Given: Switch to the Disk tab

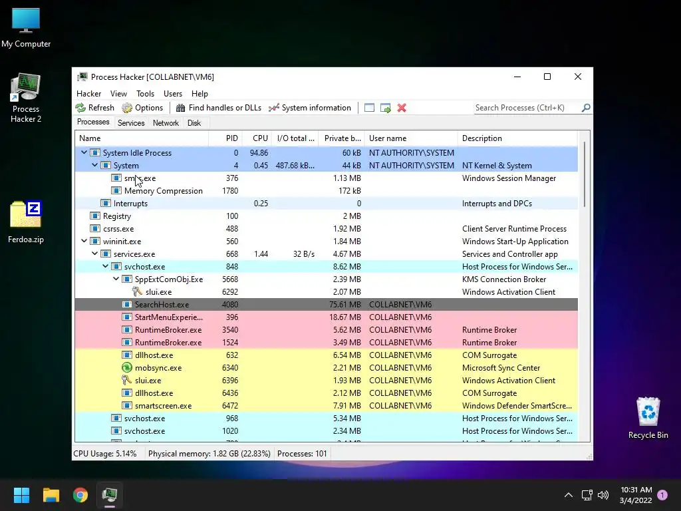Looking at the screenshot, I should pos(194,123).
